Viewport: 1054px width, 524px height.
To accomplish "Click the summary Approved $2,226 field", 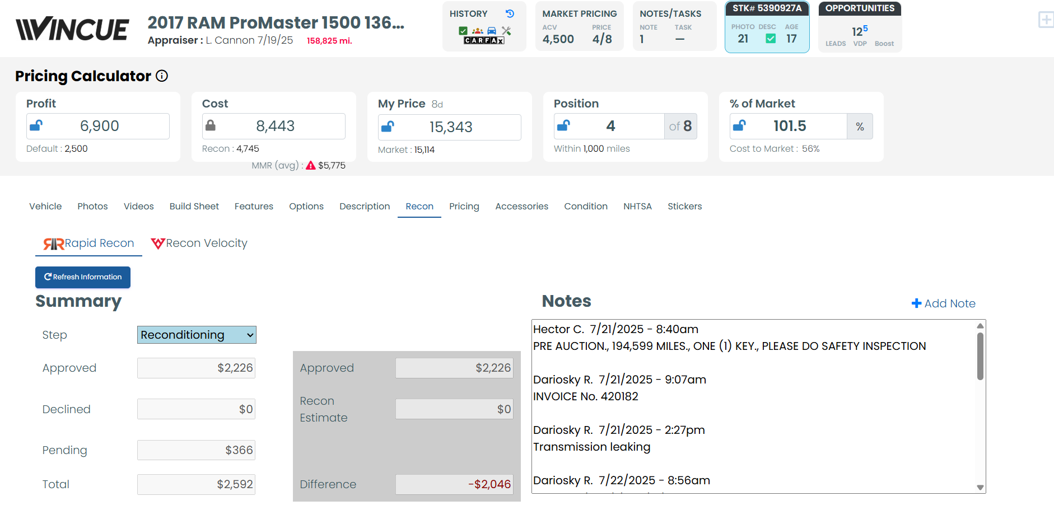I will (x=196, y=368).
